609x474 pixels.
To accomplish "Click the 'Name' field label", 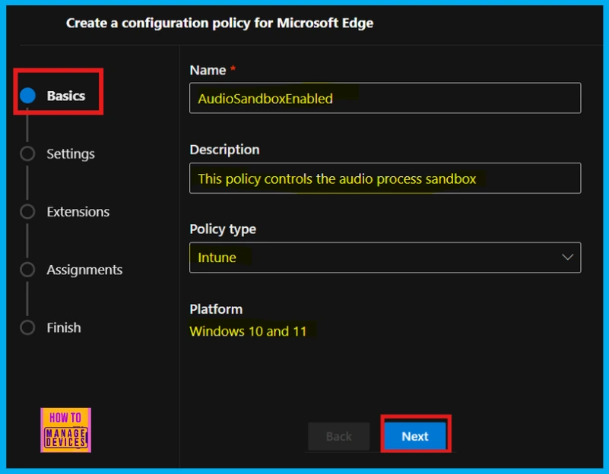I will tap(208, 70).
